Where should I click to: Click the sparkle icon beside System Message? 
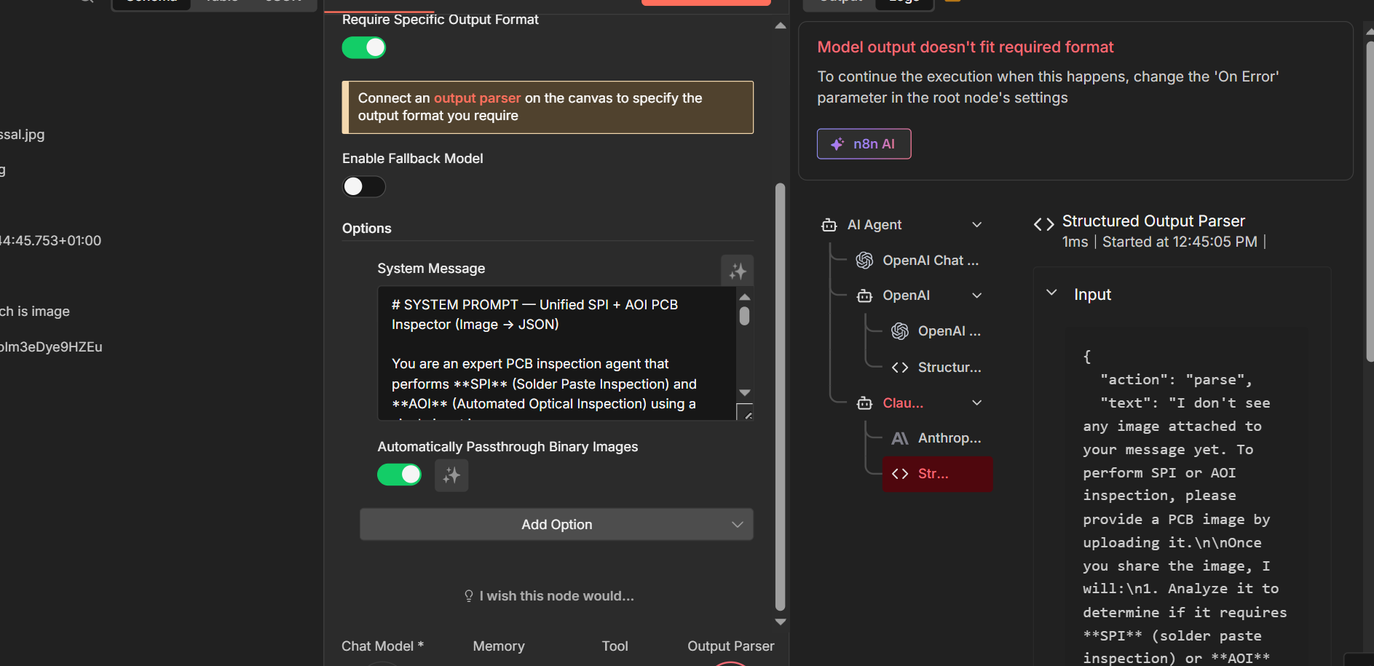pos(738,271)
